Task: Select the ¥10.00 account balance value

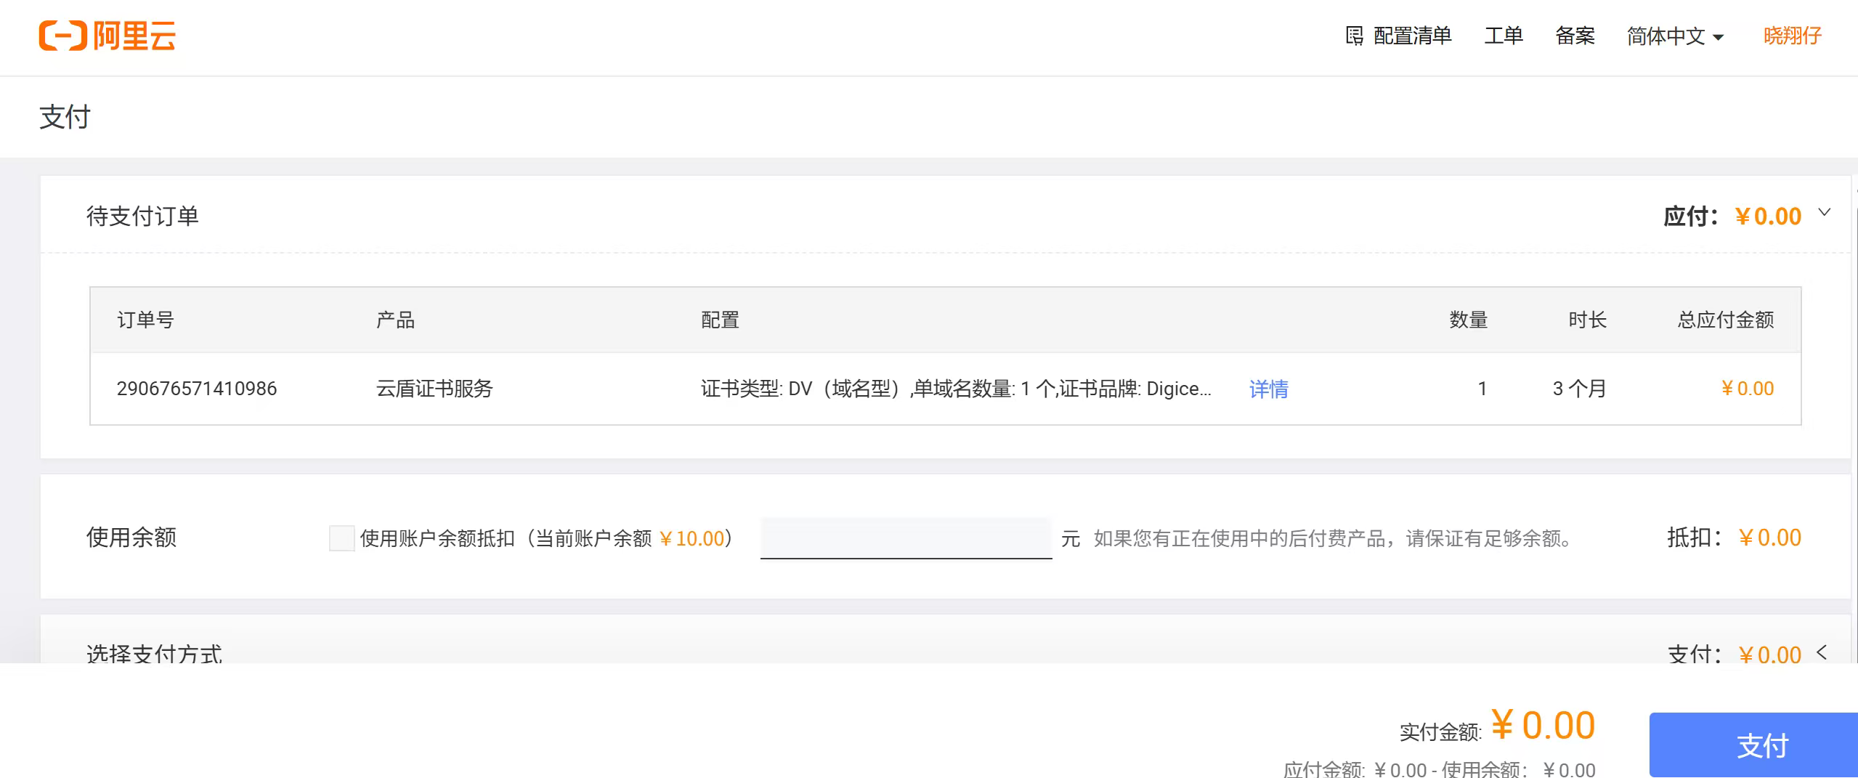Action: [692, 538]
